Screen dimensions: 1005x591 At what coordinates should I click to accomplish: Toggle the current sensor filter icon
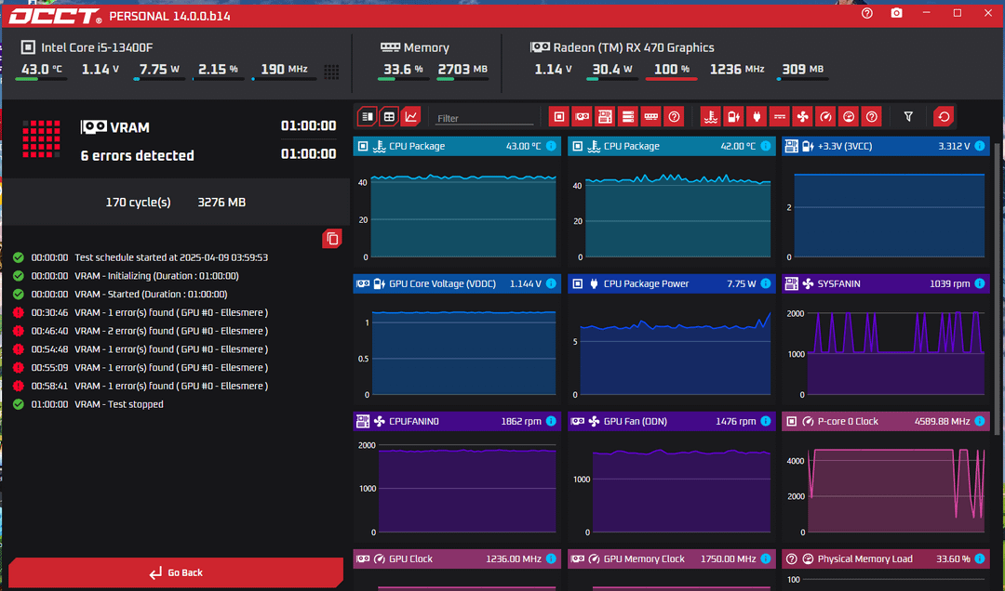tap(780, 116)
